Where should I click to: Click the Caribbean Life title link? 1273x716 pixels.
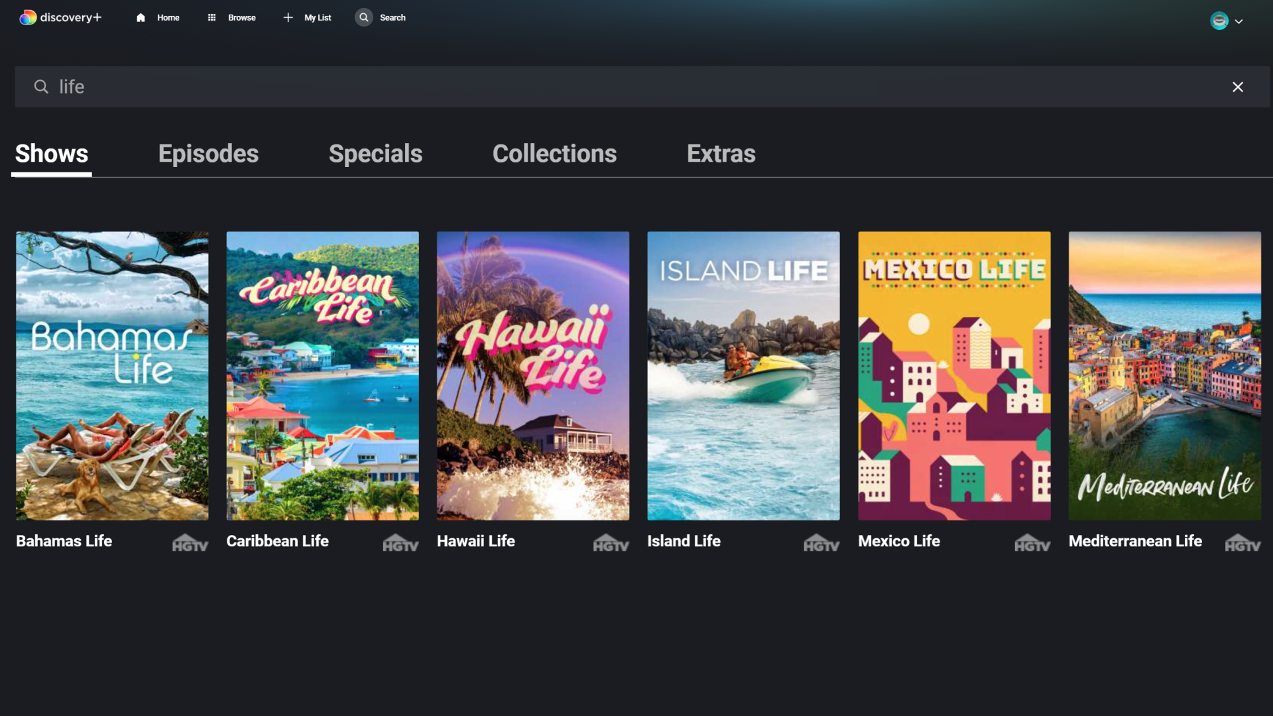coord(277,541)
